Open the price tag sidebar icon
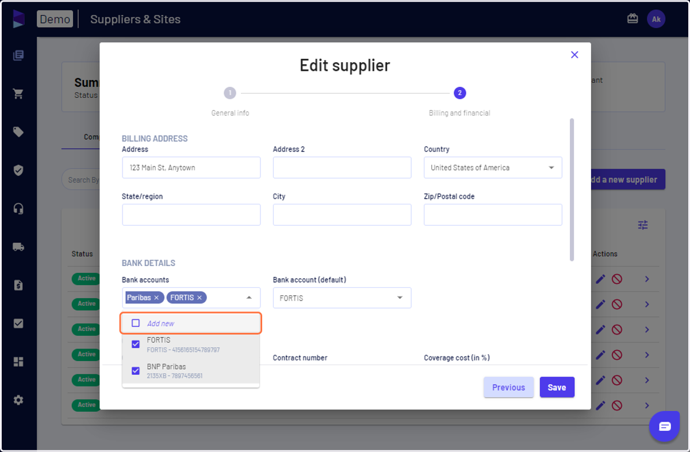This screenshot has height=452, width=690. click(18, 132)
